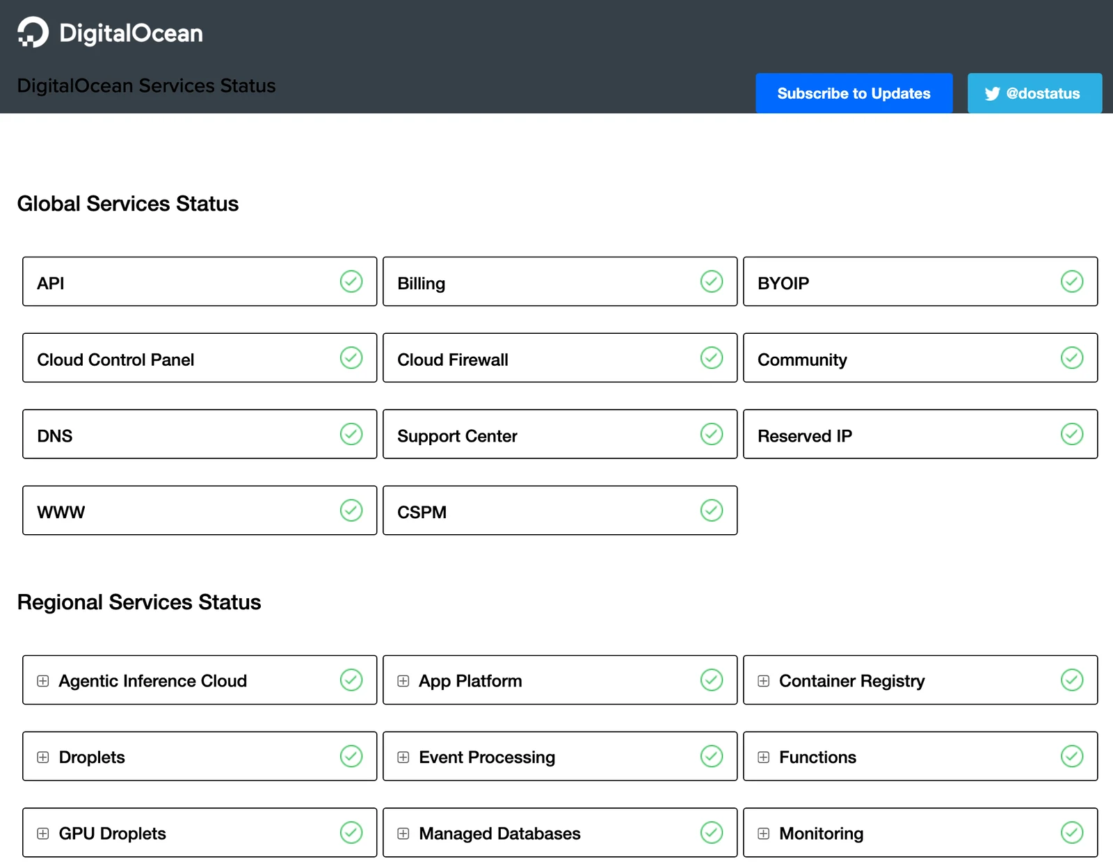Click the Community status checkmark icon
The width and height of the screenshot is (1113, 868).
[x=1072, y=358]
